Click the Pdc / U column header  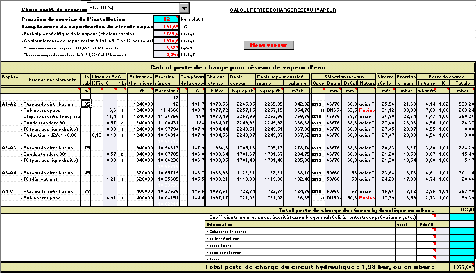pos(425,224)
